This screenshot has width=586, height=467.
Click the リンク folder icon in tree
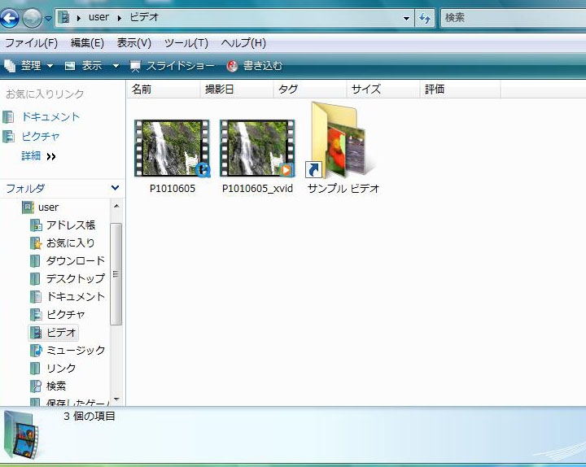[x=35, y=369]
